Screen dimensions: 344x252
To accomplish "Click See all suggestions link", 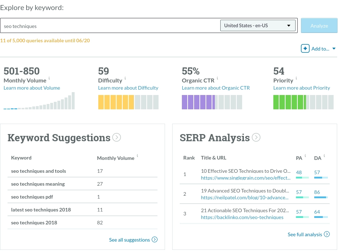I will [x=129, y=240].
